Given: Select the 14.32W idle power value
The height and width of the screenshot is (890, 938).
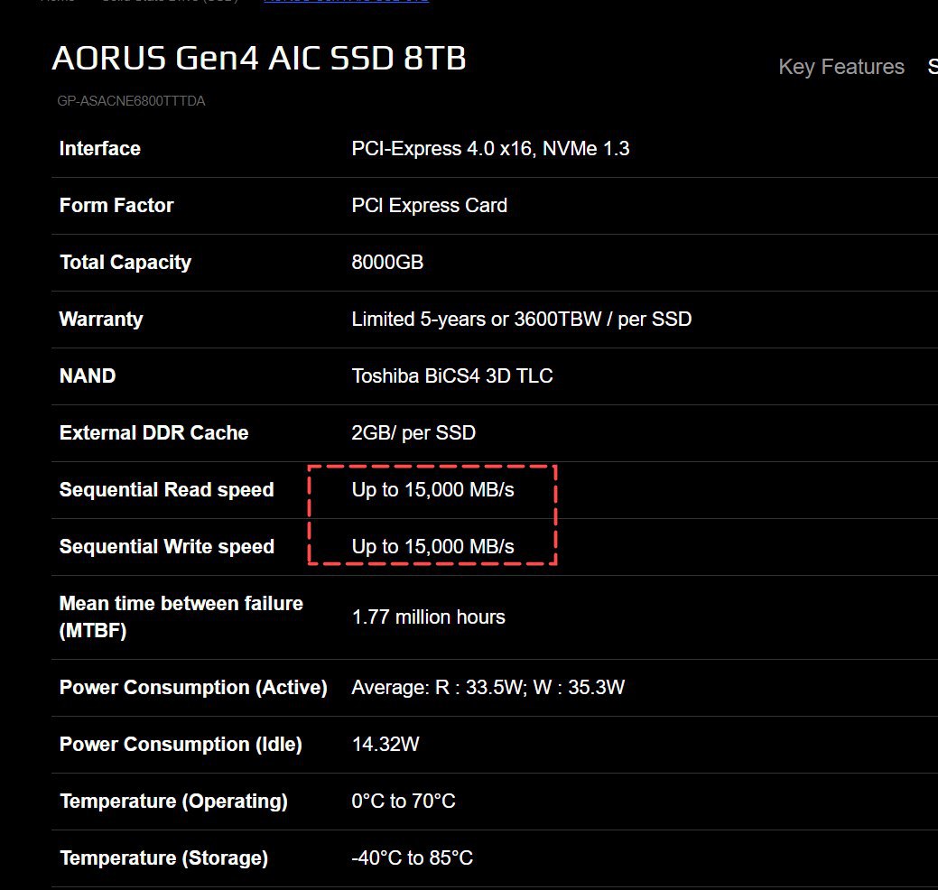Looking at the screenshot, I should [x=385, y=744].
